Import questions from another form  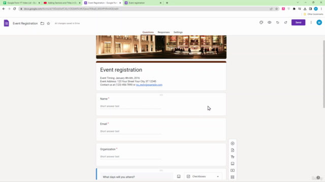(x=233, y=150)
